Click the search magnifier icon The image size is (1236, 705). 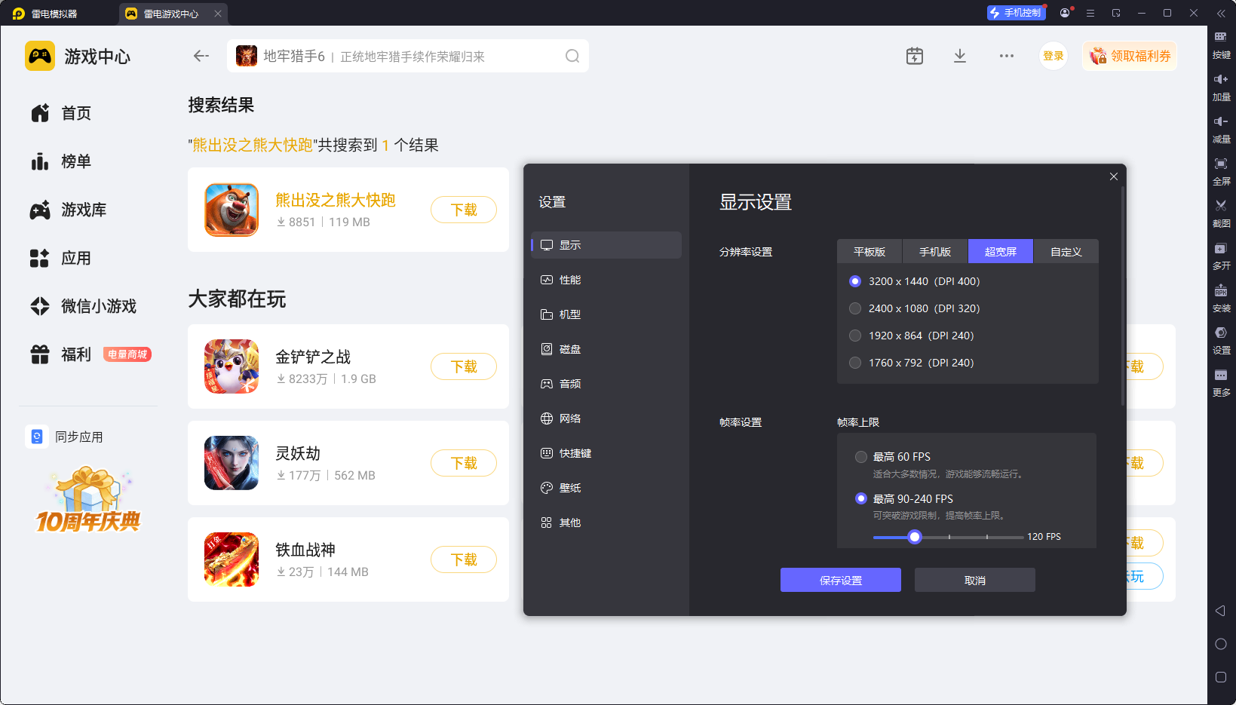pyautogui.click(x=572, y=57)
